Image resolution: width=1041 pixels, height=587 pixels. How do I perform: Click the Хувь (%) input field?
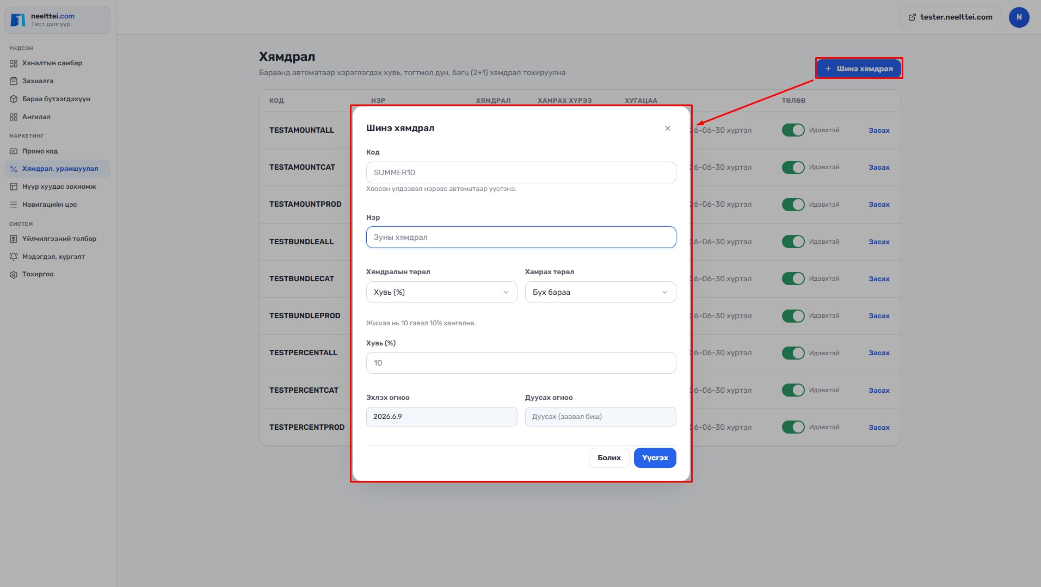(521, 363)
